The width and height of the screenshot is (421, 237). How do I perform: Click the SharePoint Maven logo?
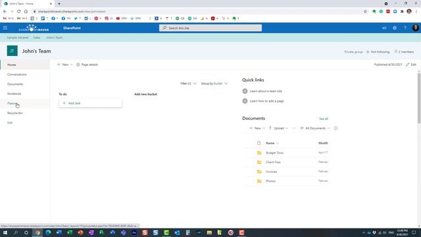[34, 28]
